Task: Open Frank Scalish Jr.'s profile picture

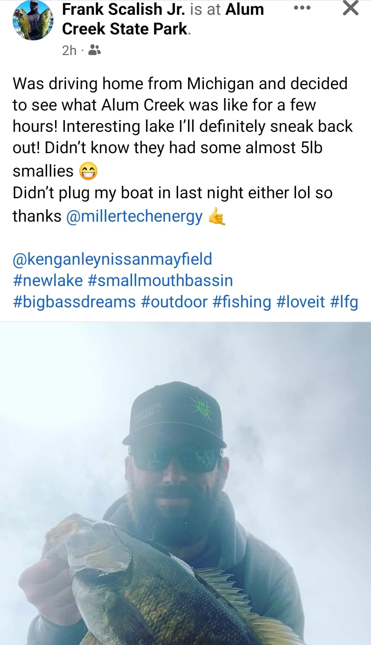Action: click(33, 21)
